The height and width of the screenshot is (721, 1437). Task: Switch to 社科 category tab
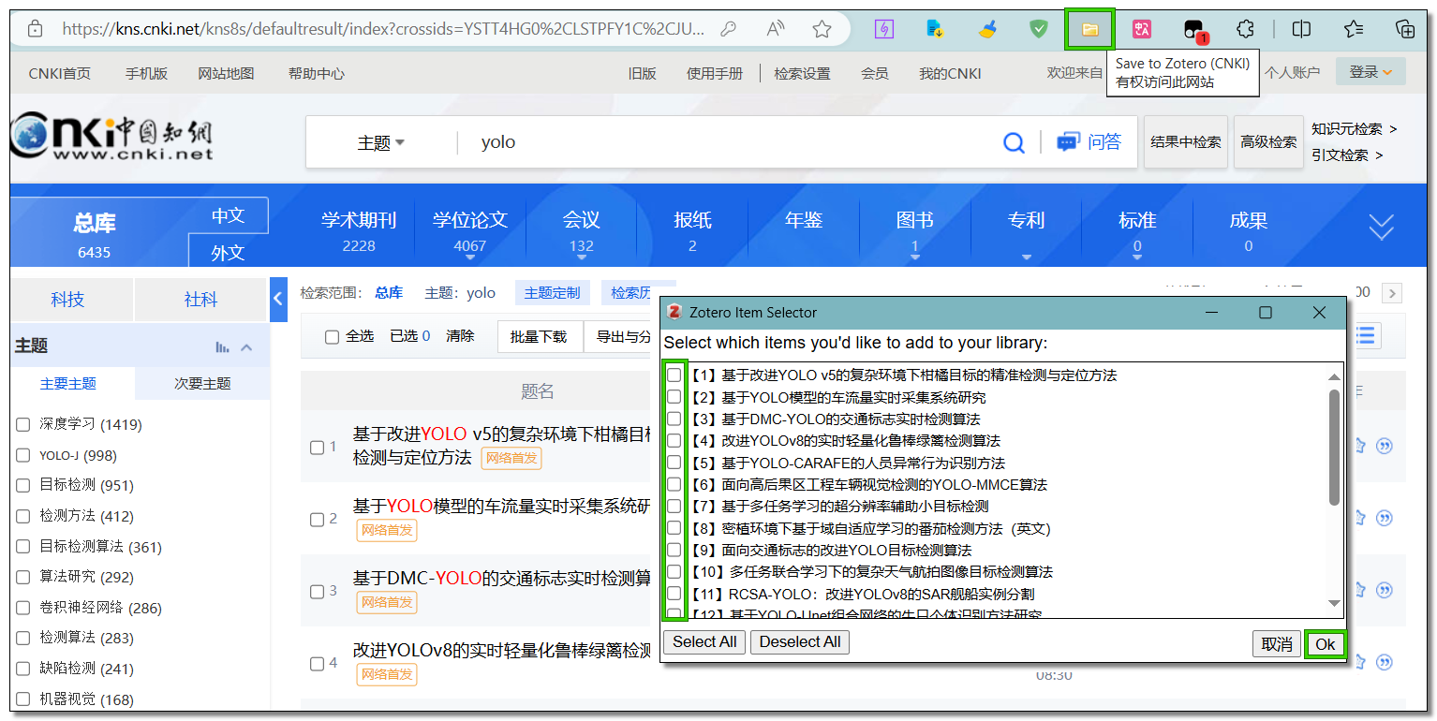(x=200, y=300)
